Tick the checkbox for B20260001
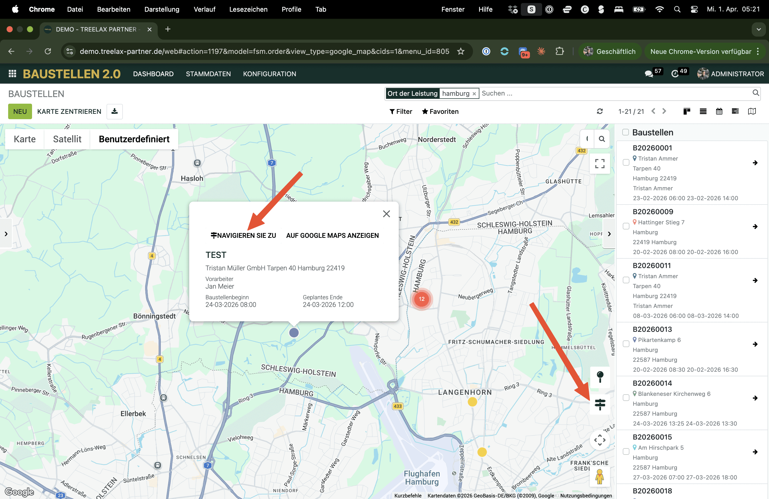769x499 pixels. tap(626, 162)
